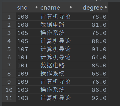Select sno 105 in row 4
This screenshot has width=120, height=106.
click(x=27, y=41)
